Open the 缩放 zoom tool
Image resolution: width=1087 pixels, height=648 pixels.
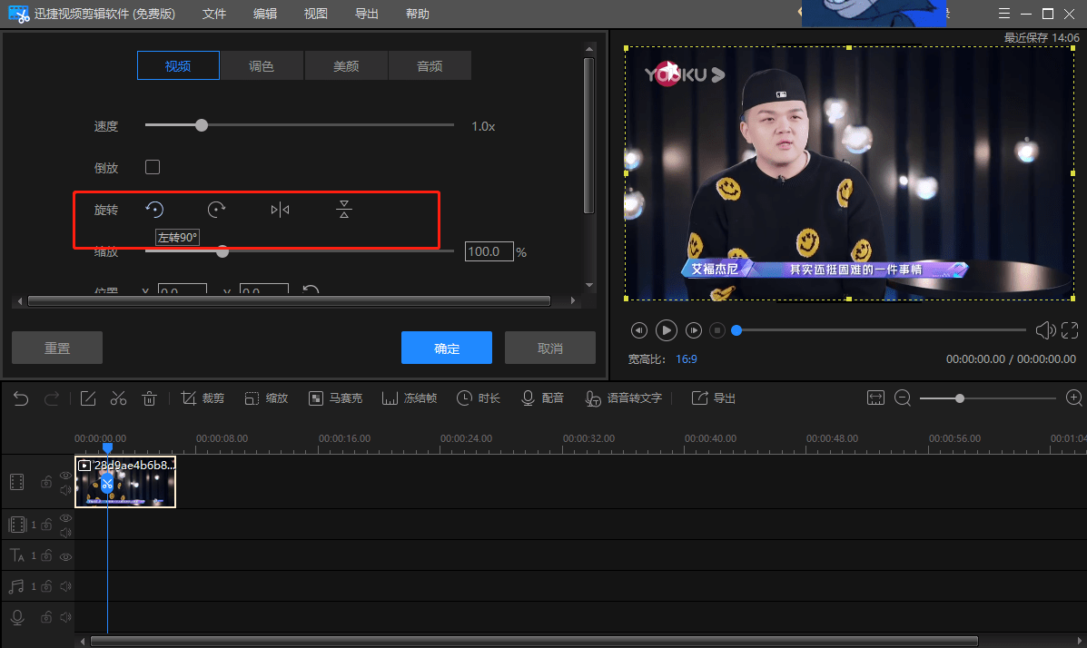pyautogui.click(x=266, y=398)
